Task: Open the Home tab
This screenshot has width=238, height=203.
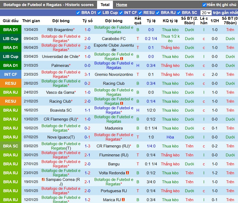Action: point(122,5)
